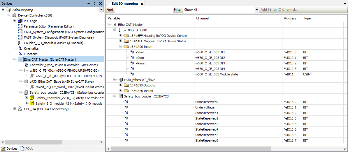Viewport: 348px width, 152px height.
Task: Select the %IX16.7 address cell
Action: (292, 140)
